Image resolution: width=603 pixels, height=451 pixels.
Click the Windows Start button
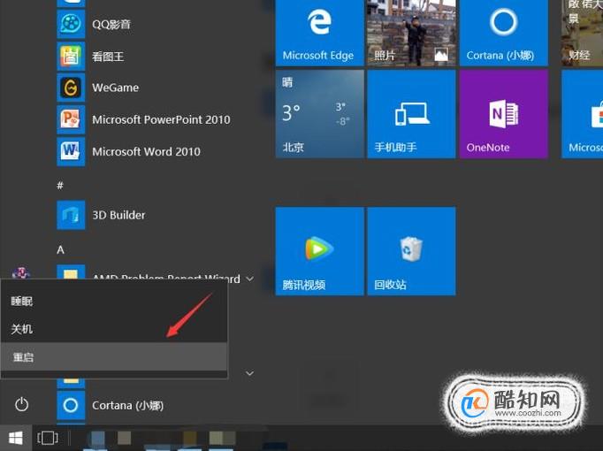16,438
